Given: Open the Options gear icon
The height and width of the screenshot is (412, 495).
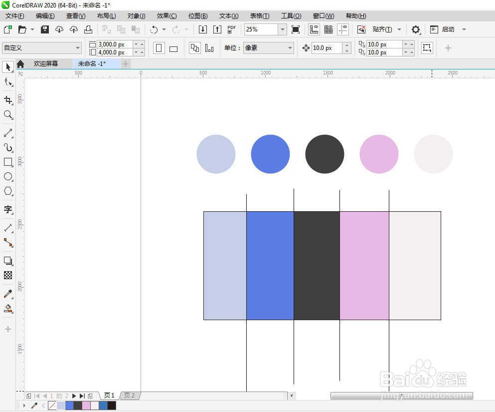Looking at the screenshot, I should pyautogui.click(x=416, y=29).
